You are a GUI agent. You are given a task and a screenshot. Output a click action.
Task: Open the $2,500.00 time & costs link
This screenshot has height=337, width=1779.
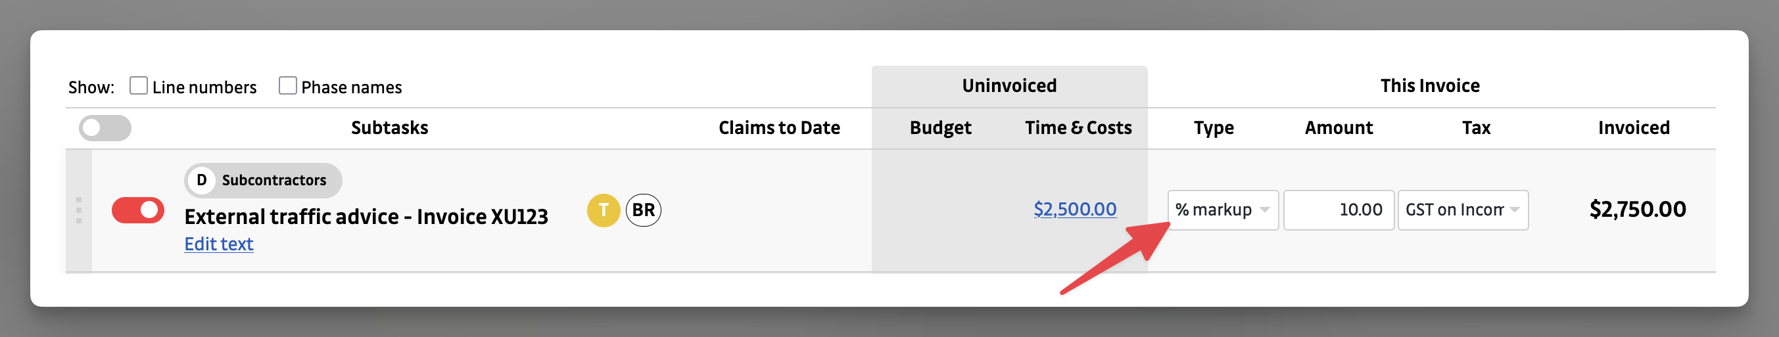1075,210
